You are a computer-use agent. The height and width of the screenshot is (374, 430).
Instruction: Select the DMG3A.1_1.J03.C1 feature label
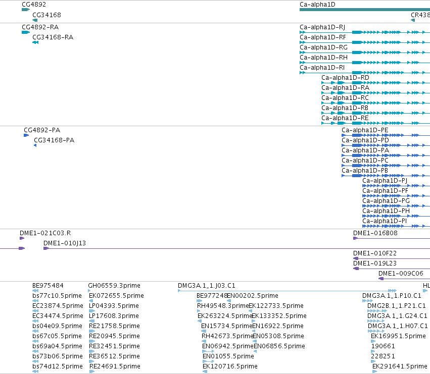[207, 286]
